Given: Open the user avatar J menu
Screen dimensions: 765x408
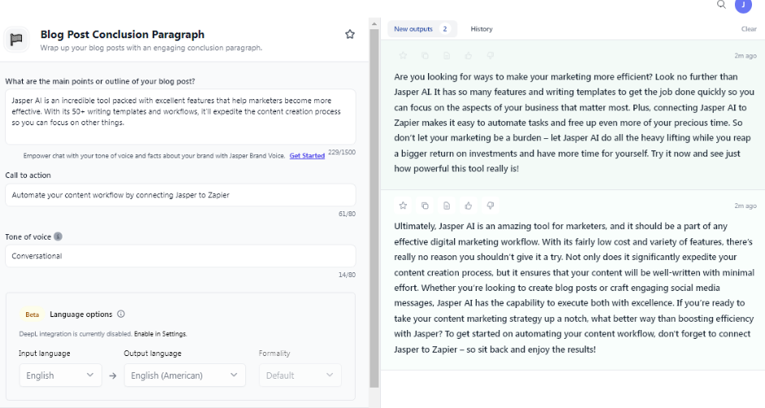Looking at the screenshot, I should pyautogui.click(x=743, y=5).
